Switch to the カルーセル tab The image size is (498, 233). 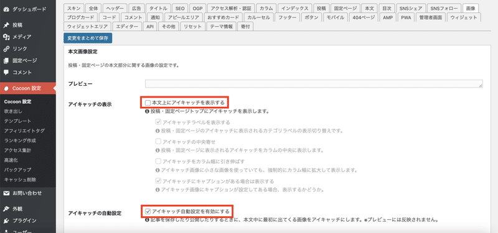[x=258, y=17]
